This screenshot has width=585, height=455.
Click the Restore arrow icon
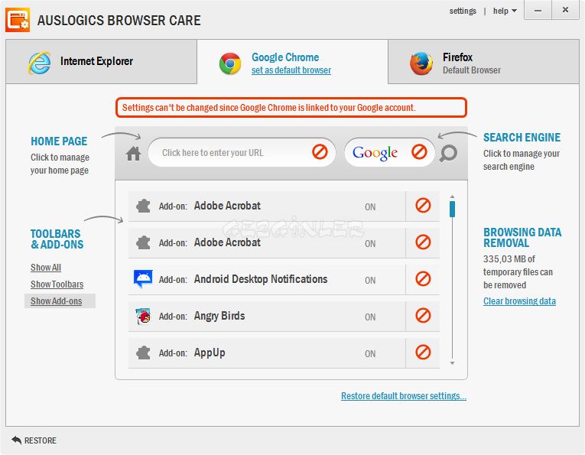pos(16,440)
